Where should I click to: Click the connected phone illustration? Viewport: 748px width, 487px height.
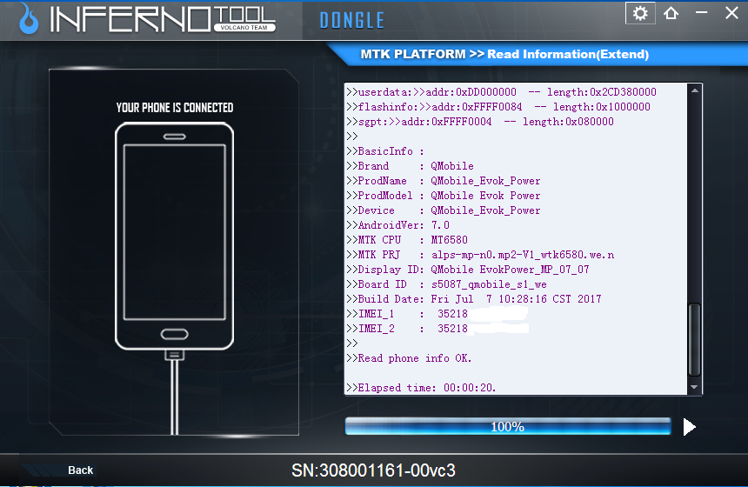(x=175, y=236)
